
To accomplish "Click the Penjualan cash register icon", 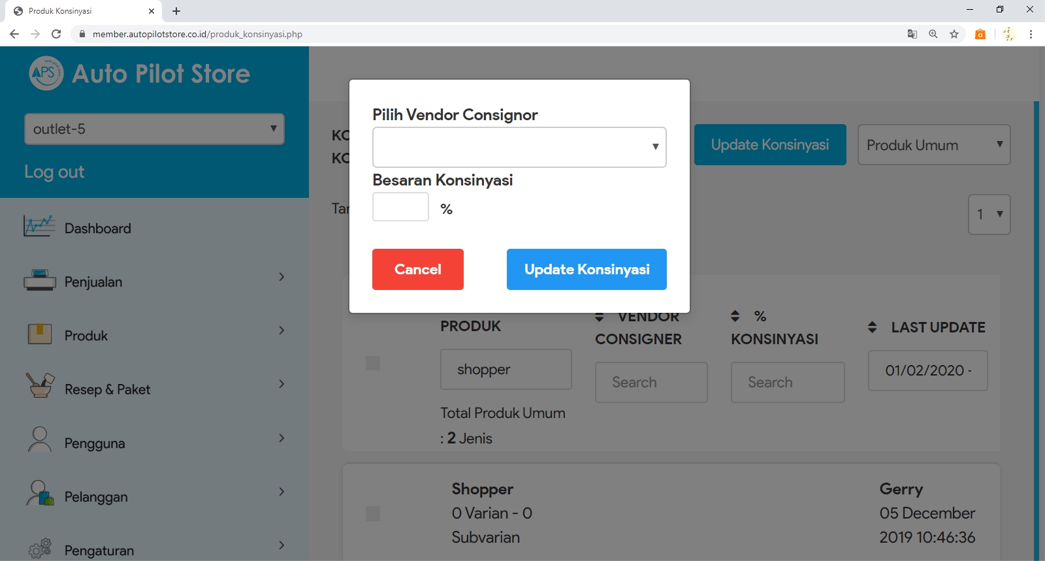I will tap(39, 281).
